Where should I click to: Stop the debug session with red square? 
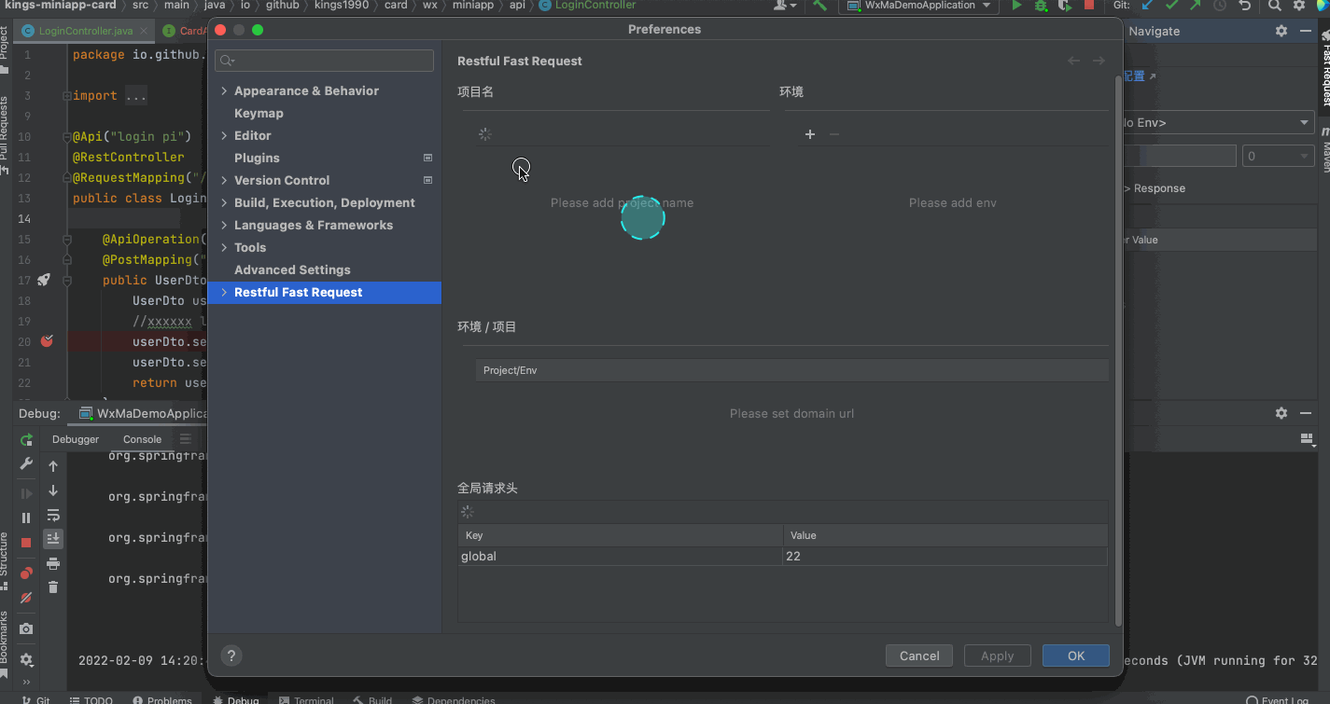pos(26,543)
